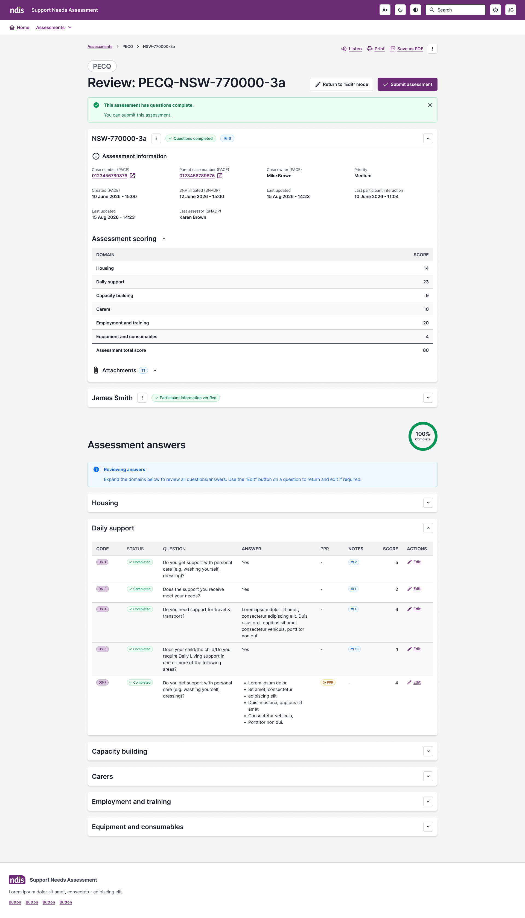Click the A+ increase text size icon
The image size is (525, 918).
pyautogui.click(x=385, y=10)
